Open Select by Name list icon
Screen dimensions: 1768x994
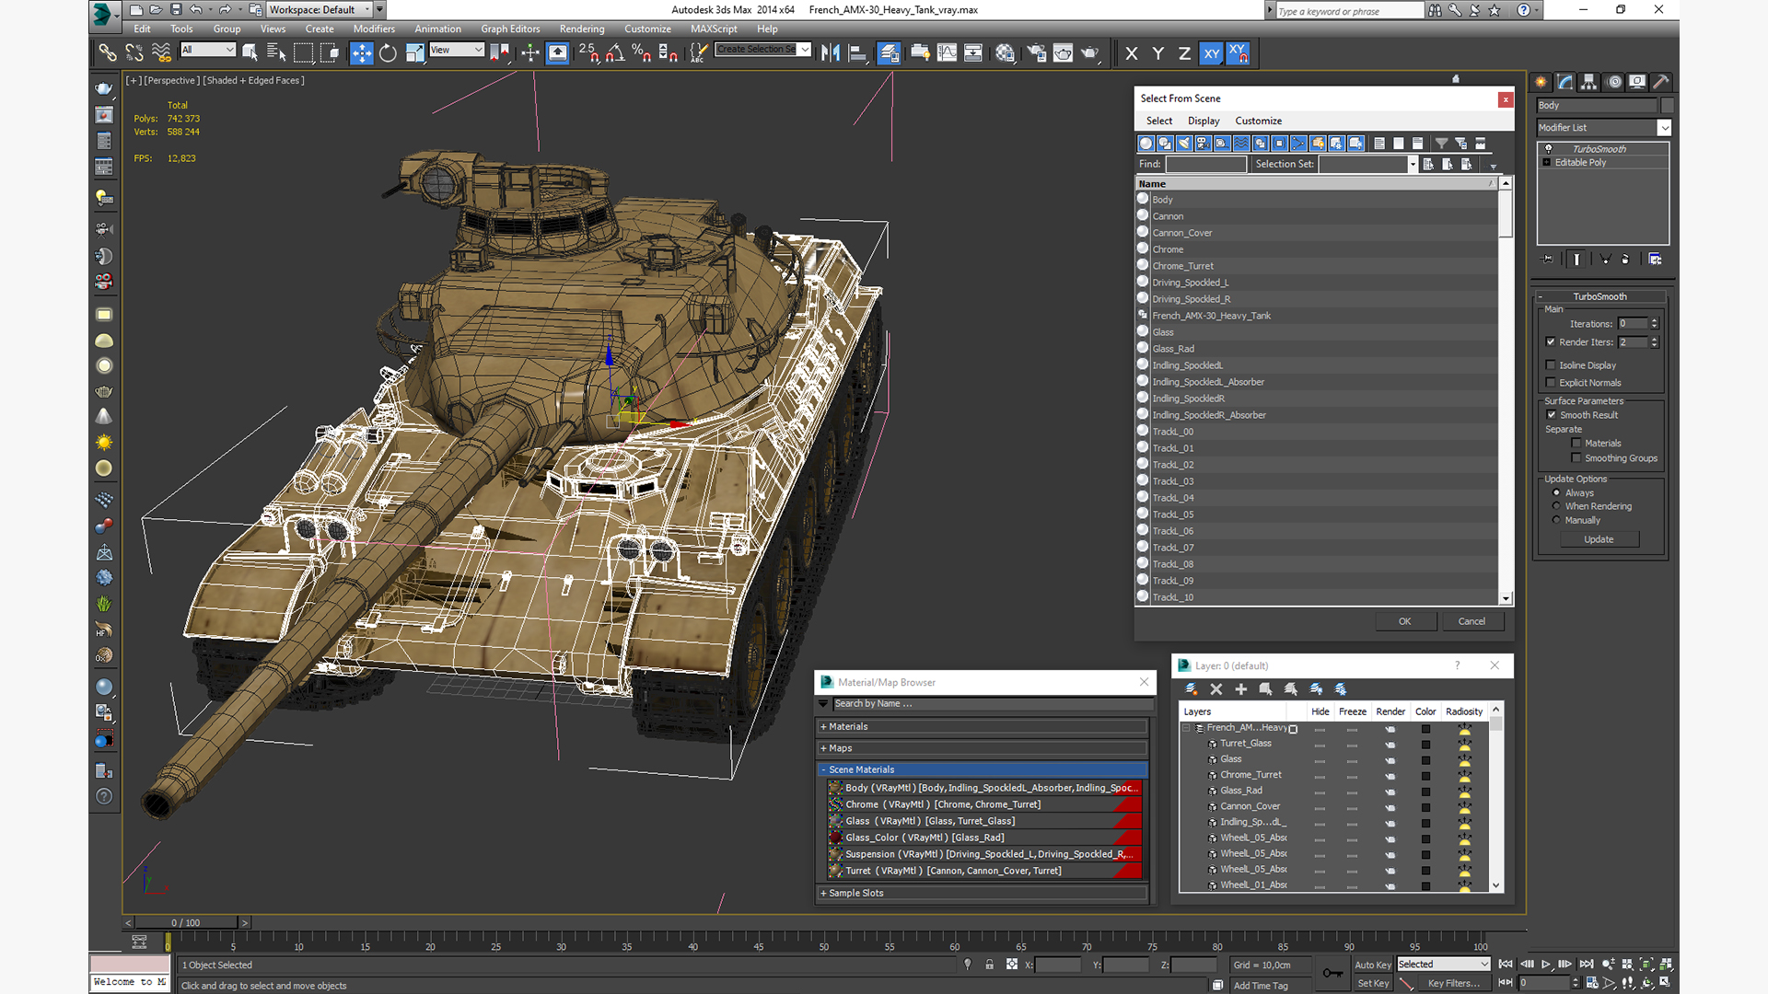coord(275,53)
